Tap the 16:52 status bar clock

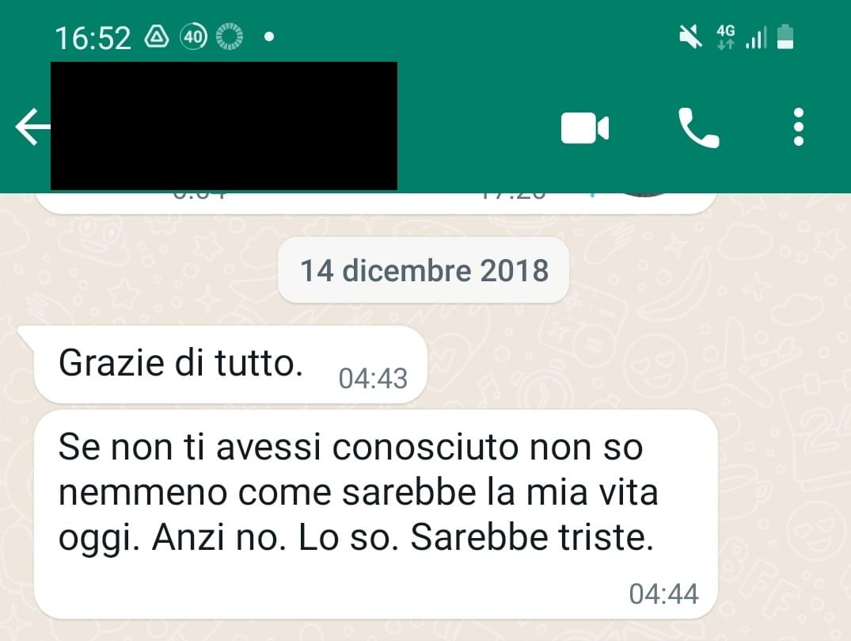click(93, 38)
